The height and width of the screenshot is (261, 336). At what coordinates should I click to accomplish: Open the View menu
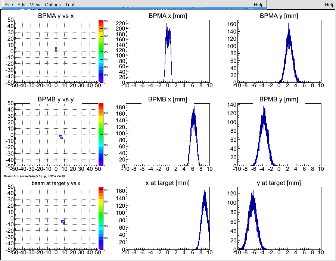tap(35, 4)
